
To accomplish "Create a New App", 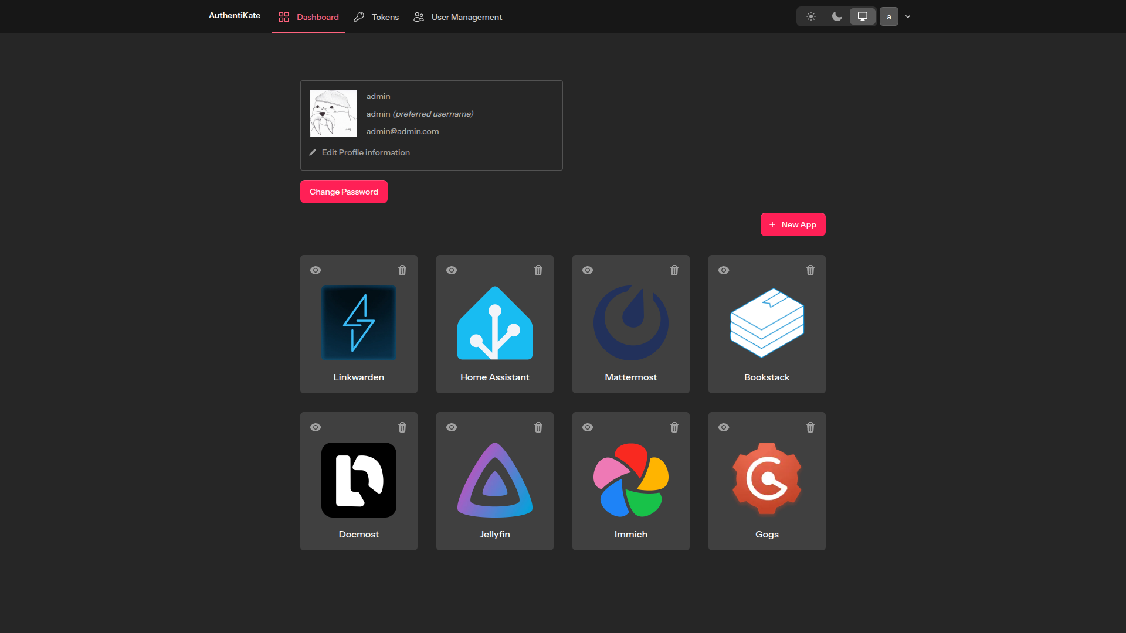I will 793,224.
